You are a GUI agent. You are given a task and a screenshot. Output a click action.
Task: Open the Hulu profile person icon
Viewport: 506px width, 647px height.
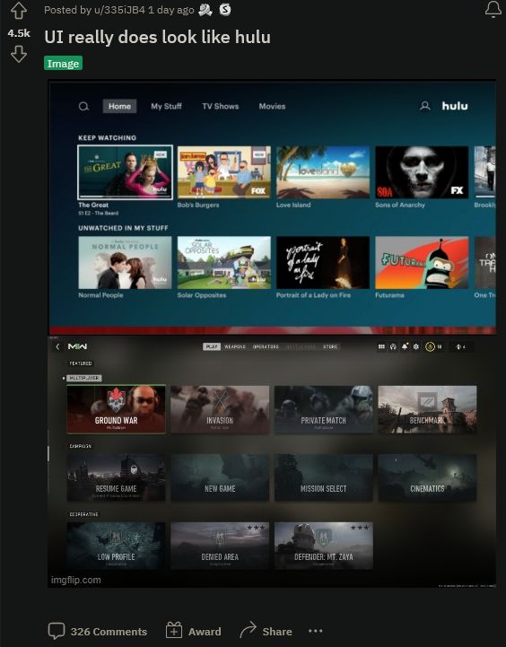[424, 106]
